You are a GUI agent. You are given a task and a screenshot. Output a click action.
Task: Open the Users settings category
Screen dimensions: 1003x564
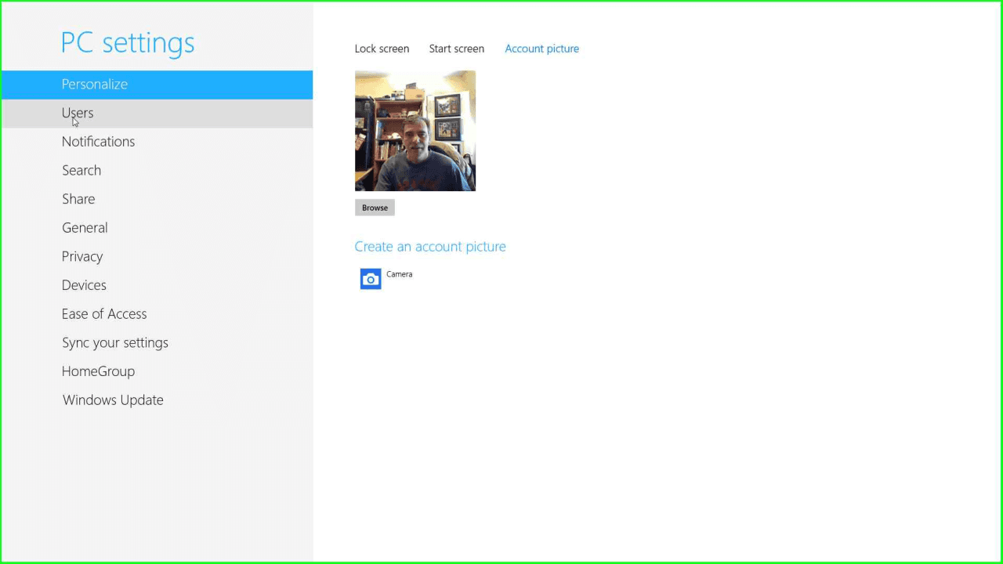(78, 113)
